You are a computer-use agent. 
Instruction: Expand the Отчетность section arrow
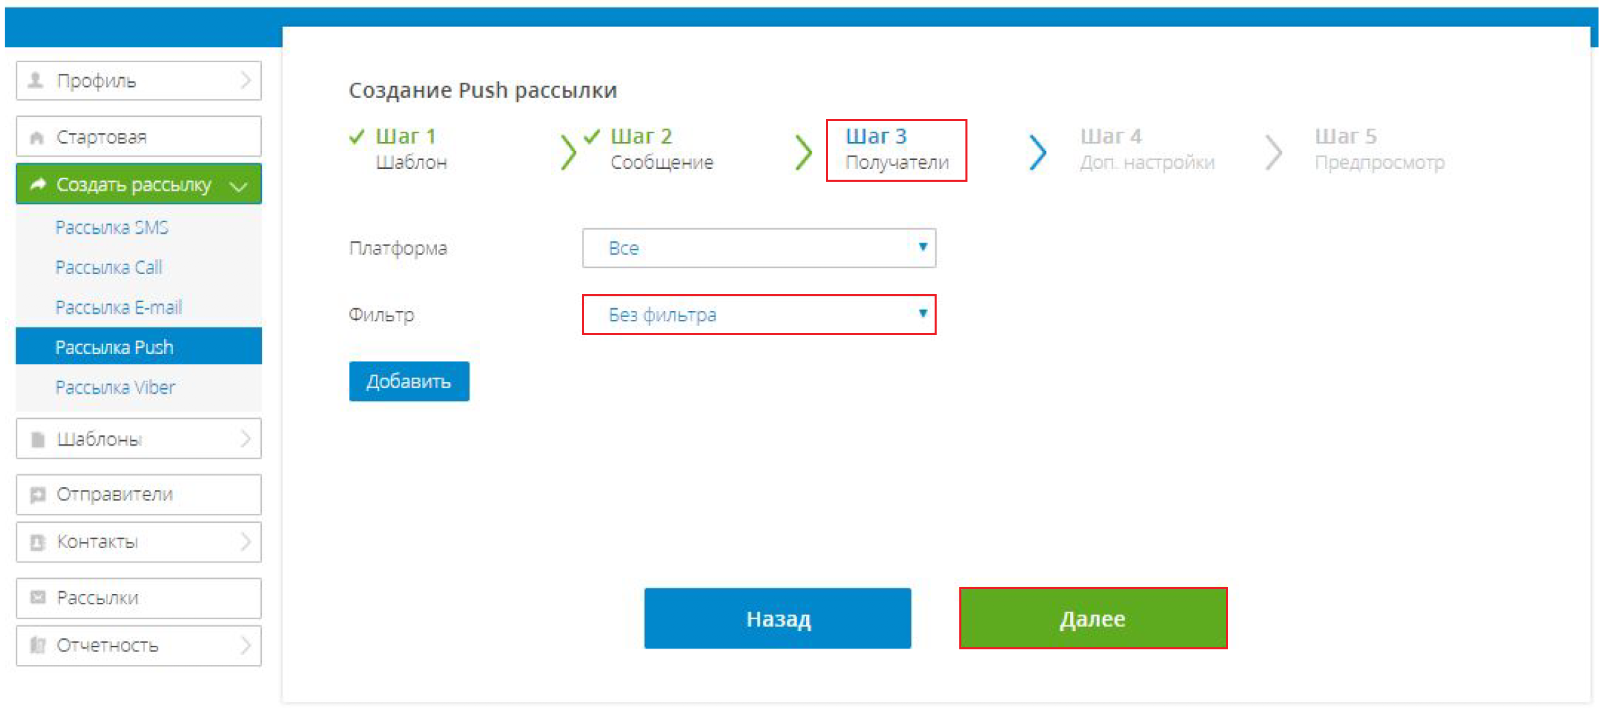(x=245, y=645)
